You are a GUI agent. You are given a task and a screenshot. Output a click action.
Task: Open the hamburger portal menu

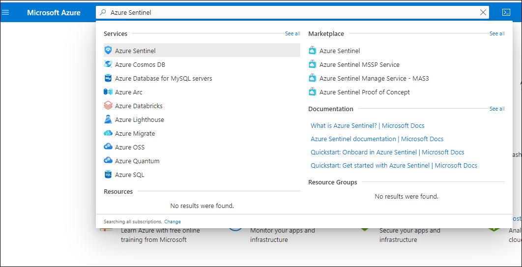click(5, 13)
